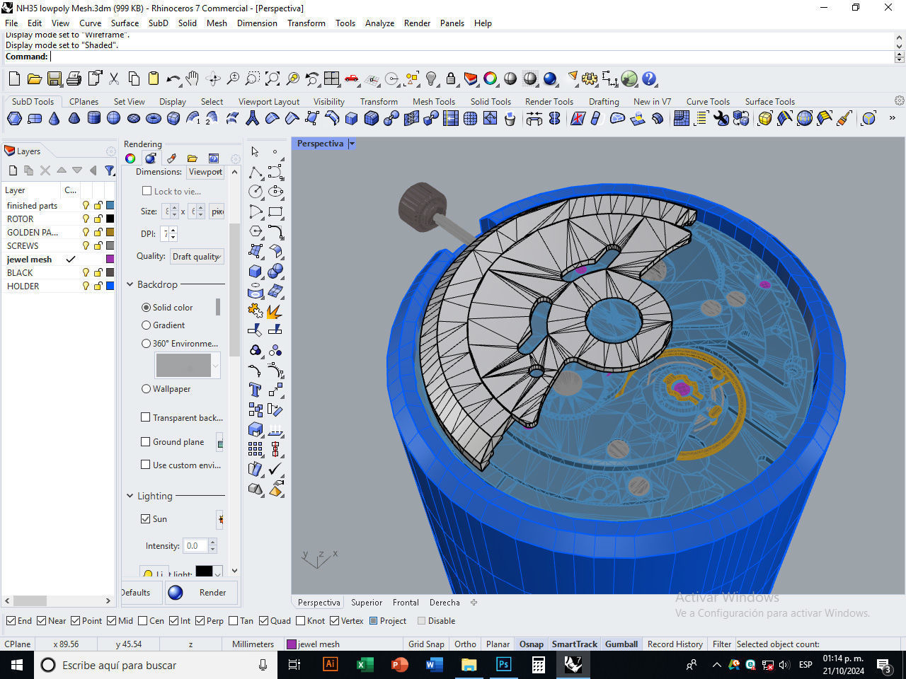
Task: Click the Undo arrow icon
Action: click(173, 79)
